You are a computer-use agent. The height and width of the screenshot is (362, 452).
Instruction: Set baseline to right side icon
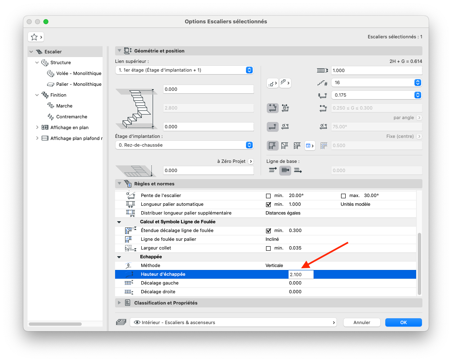point(297,170)
